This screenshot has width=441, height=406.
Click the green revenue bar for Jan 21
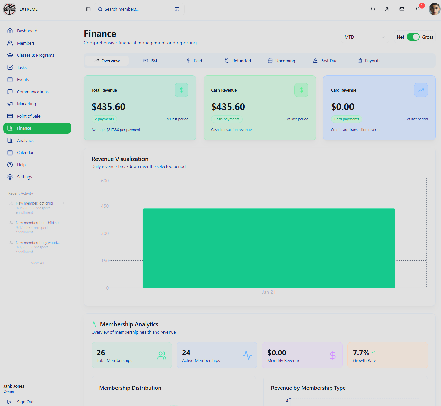click(269, 248)
